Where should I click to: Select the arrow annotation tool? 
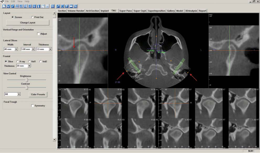coord(58,6)
